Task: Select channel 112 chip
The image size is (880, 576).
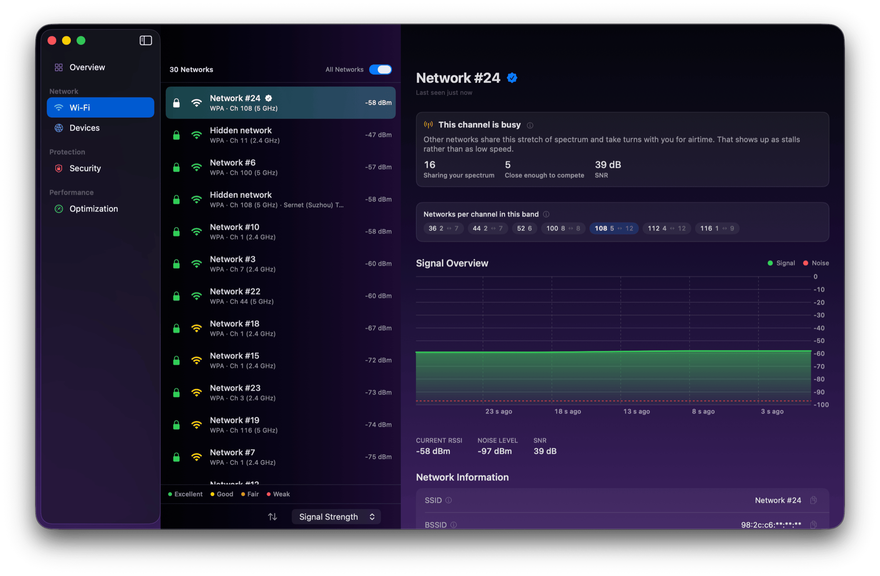Action: pyautogui.click(x=667, y=228)
